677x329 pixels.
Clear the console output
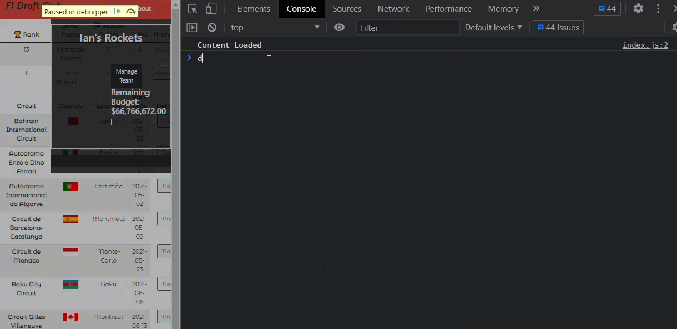[x=212, y=27]
